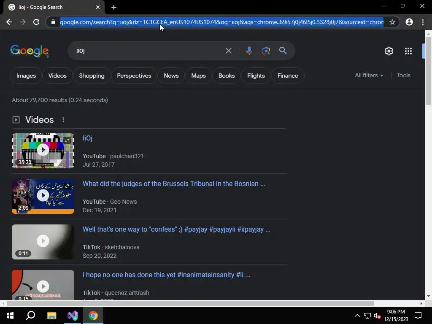Switch to News results
This screenshot has height=324, width=432.
[x=171, y=76]
